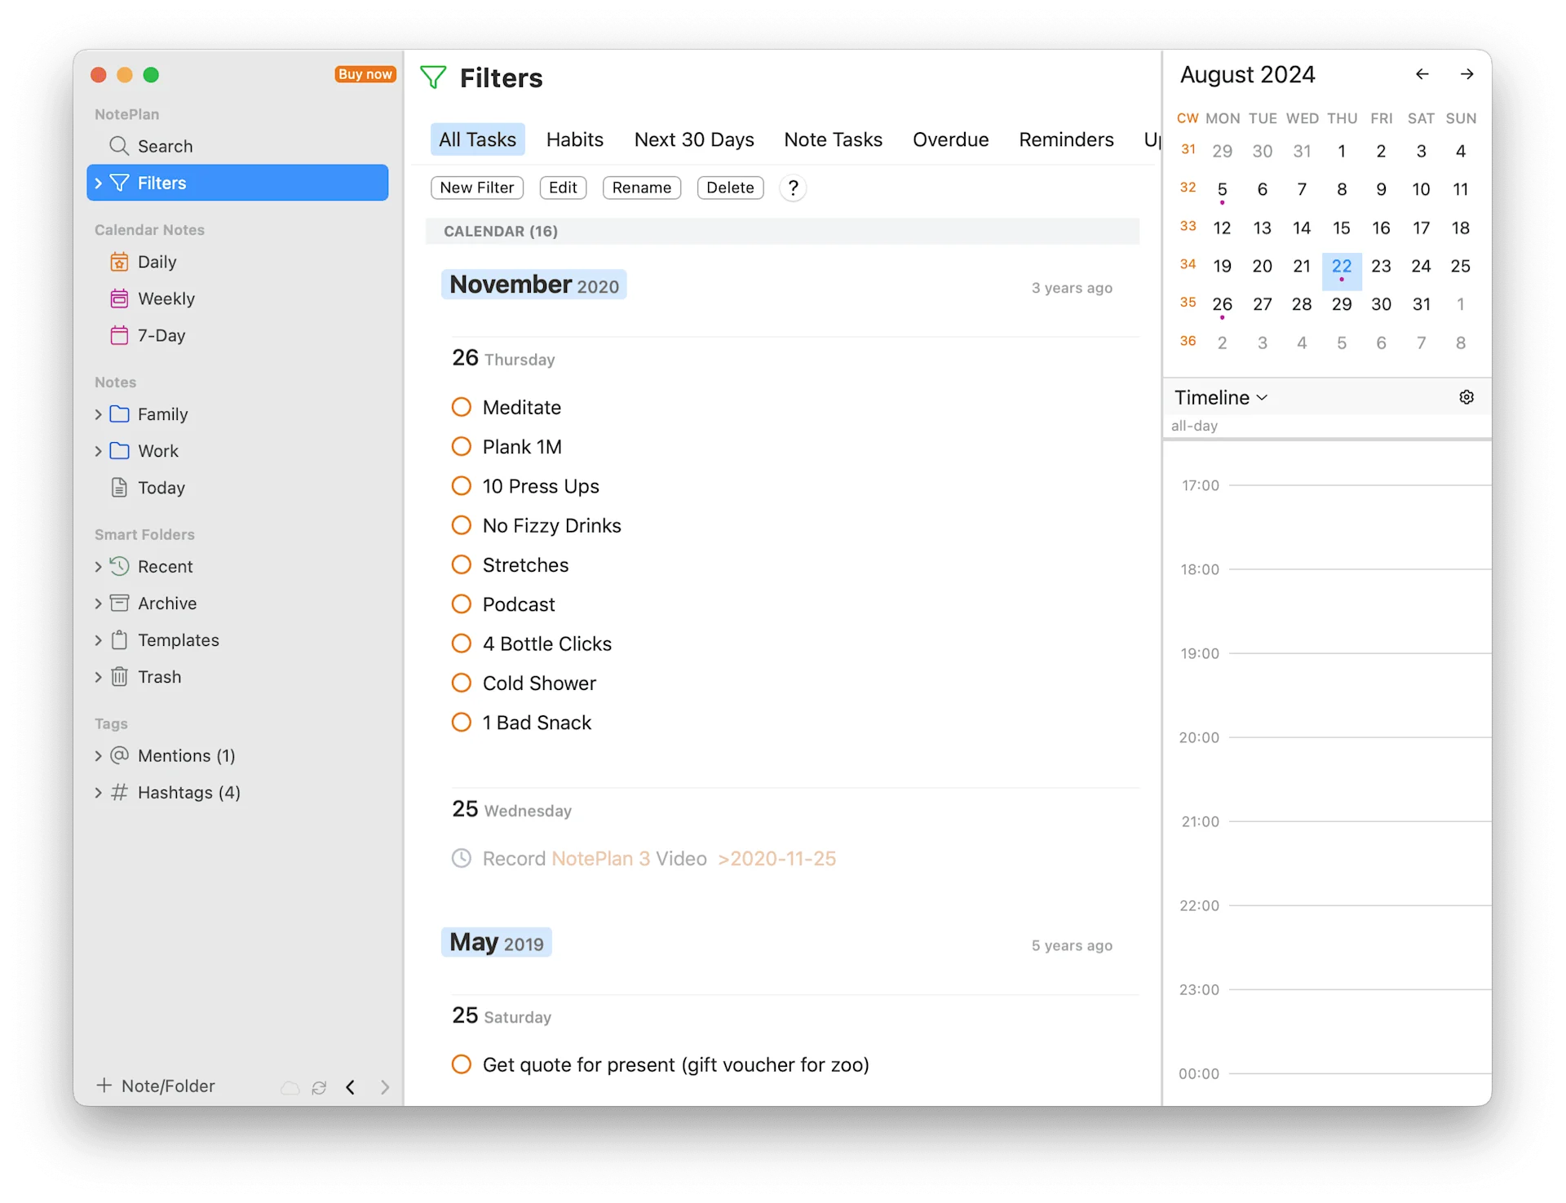1566x1203 pixels.
Task: Create a New Filter
Action: pos(476,188)
